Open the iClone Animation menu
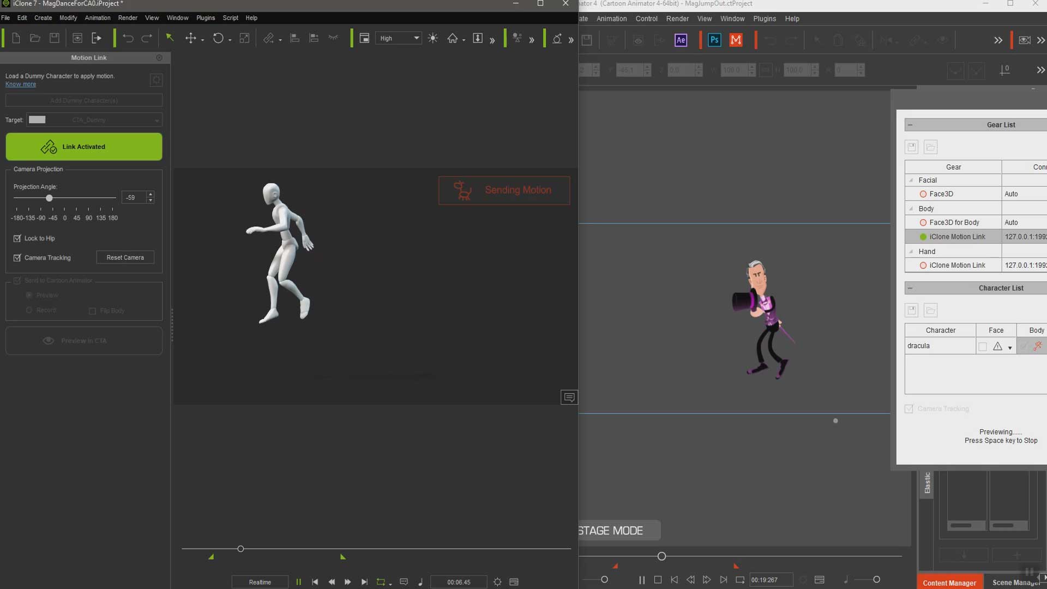The height and width of the screenshot is (589, 1047). 98,18
